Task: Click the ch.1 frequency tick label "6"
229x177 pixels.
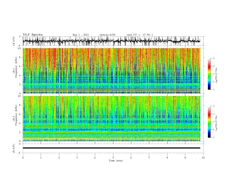Action: tap(20, 66)
